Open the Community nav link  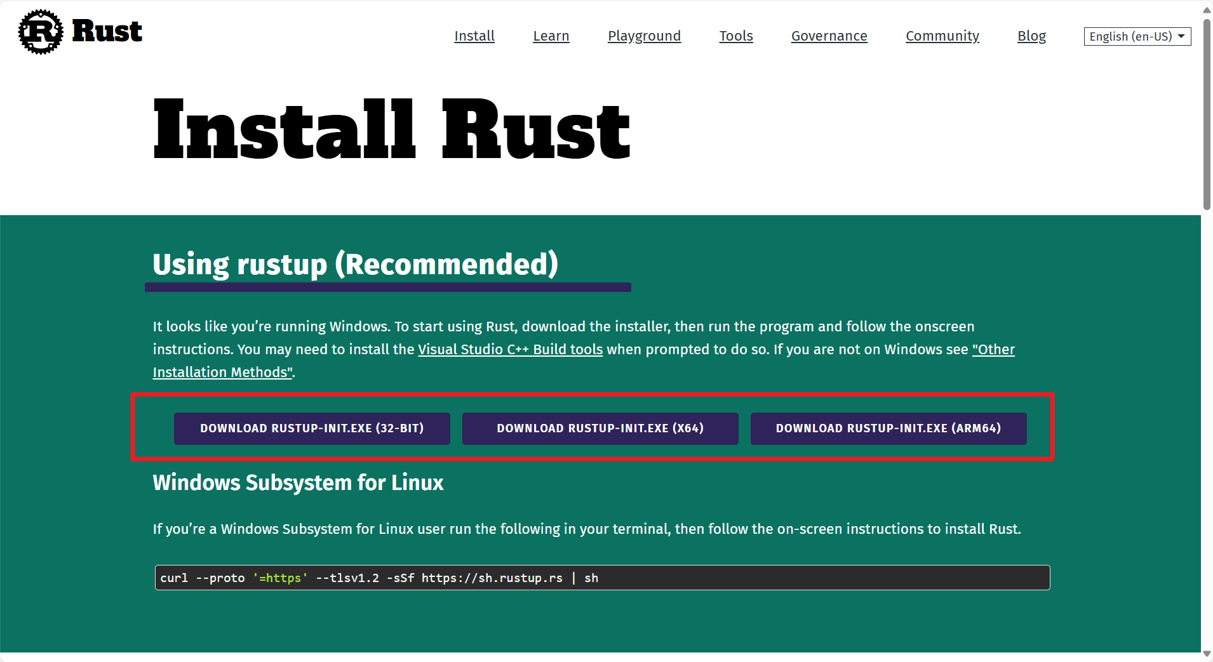coord(942,36)
